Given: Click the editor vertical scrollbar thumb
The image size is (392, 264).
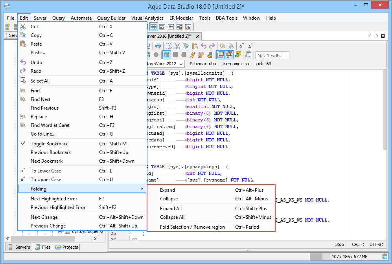Looking at the screenshot, I should tap(385, 110).
